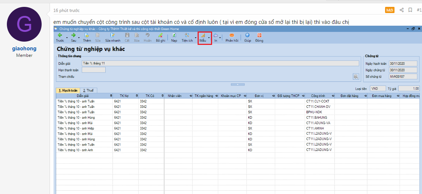Toggle pin on TK Có column
Screen dimensions: 422x194
coord(162,96)
